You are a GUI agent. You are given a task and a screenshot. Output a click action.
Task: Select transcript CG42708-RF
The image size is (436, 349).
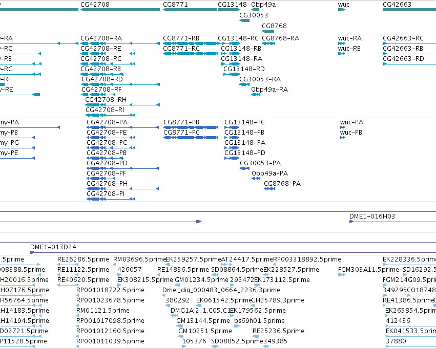pos(101,90)
